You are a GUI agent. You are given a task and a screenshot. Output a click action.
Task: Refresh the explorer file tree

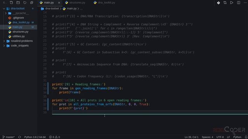point(25,3)
